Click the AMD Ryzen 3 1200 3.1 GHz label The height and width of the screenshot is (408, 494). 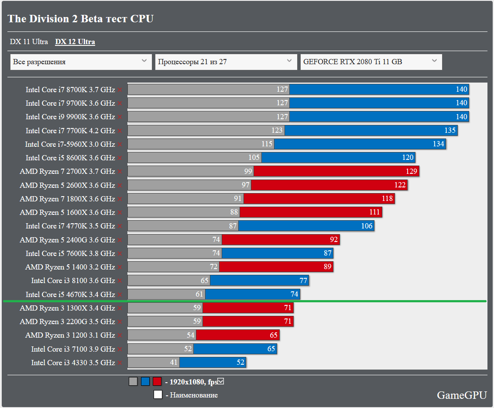click(70, 335)
